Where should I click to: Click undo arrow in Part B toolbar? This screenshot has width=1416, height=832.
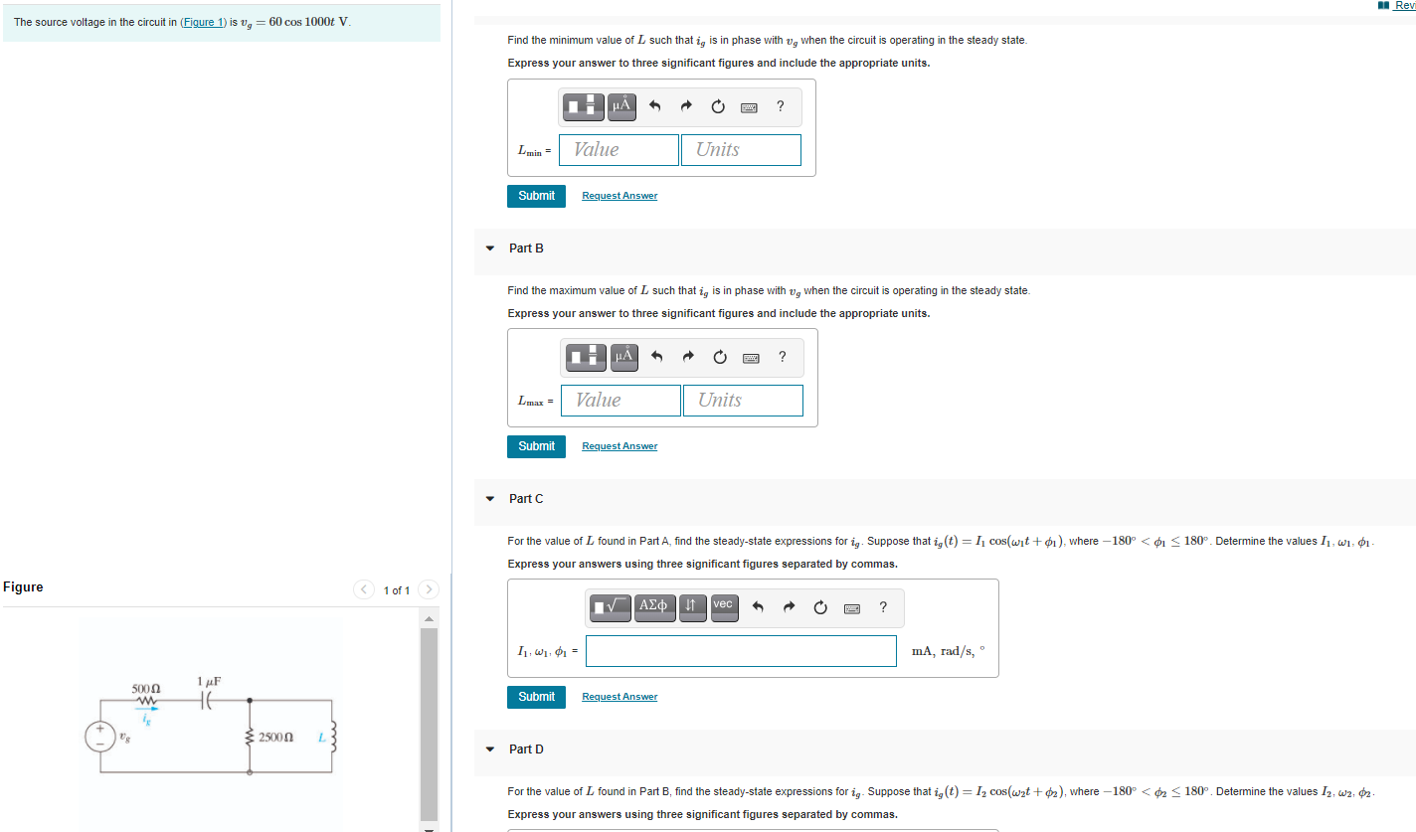657,357
